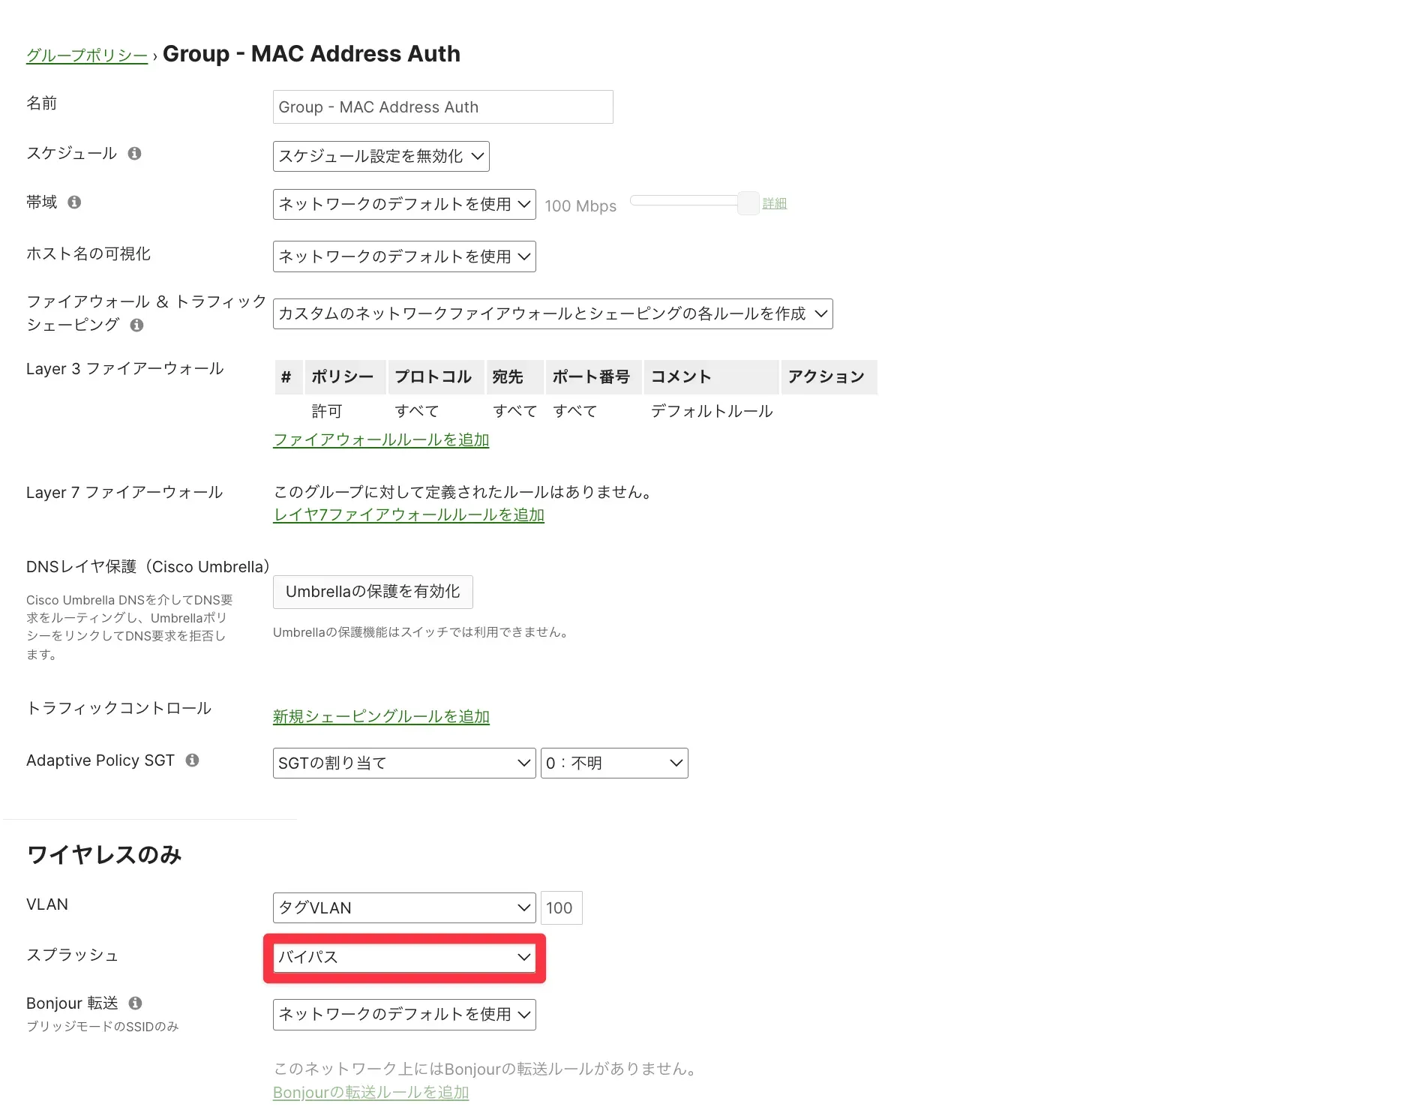Click the グループポリシー breadcrumb link
This screenshot has width=1425, height=1116.
[x=87, y=55]
